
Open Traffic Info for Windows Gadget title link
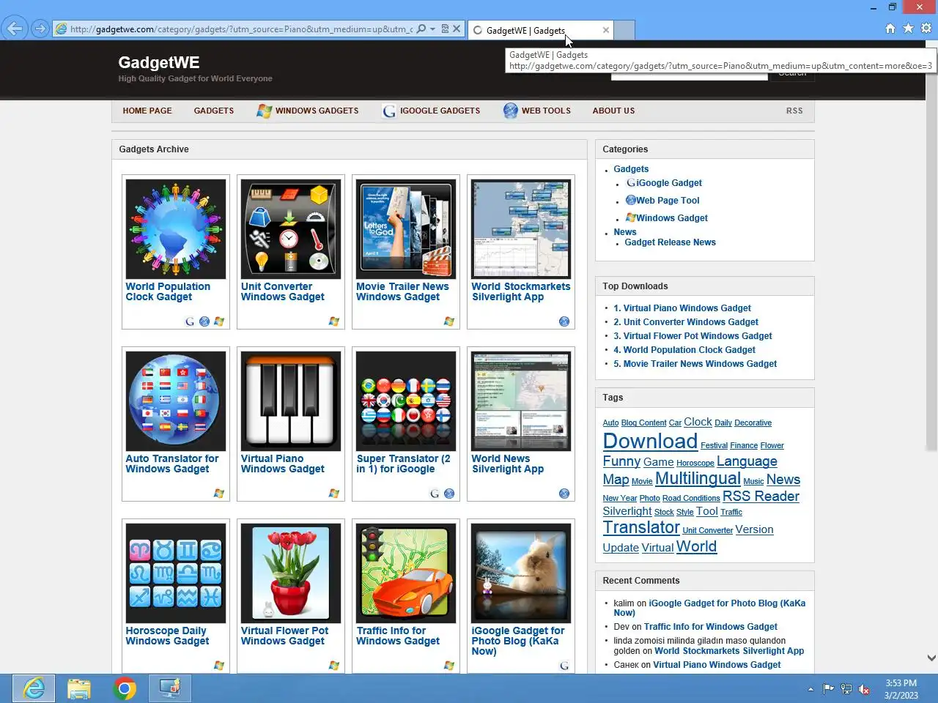[x=398, y=636]
